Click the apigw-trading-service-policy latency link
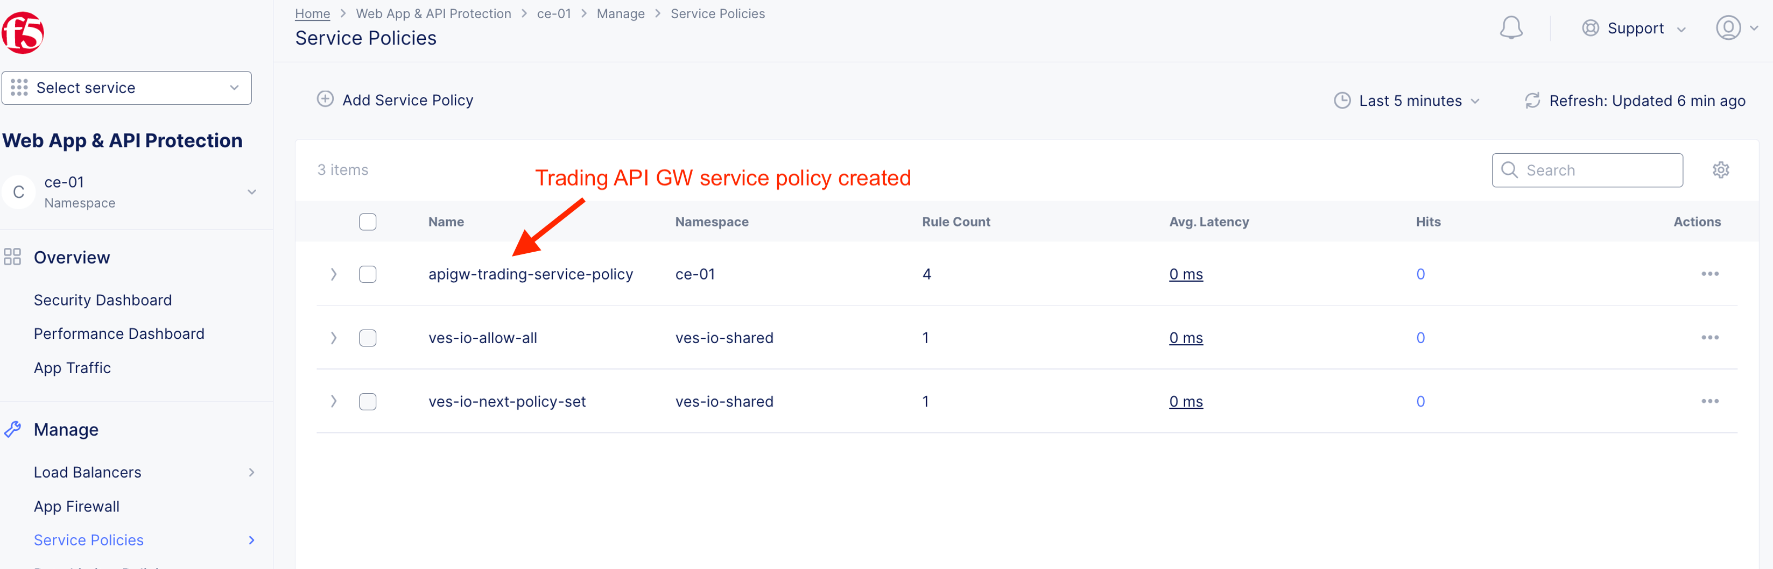 click(1185, 274)
